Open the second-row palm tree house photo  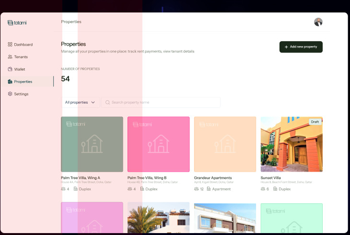point(159,218)
